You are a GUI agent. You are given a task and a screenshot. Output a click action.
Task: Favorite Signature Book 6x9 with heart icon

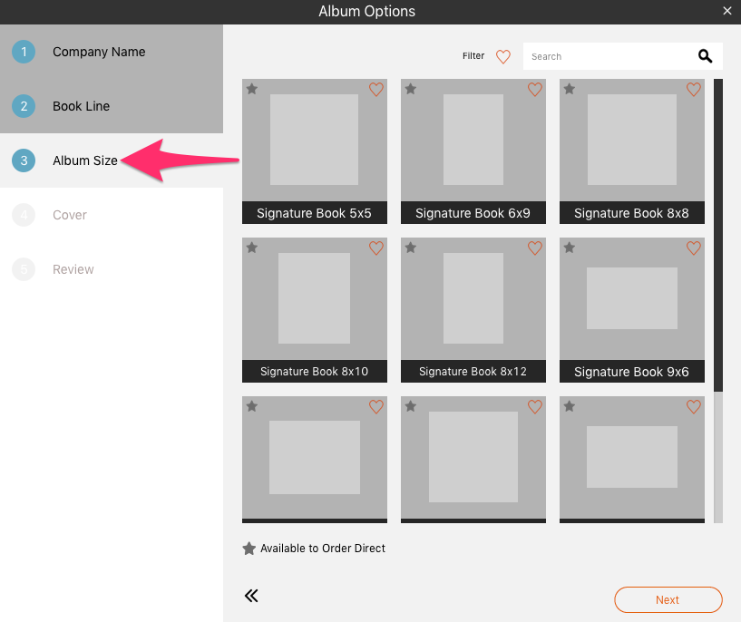click(x=535, y=90)
